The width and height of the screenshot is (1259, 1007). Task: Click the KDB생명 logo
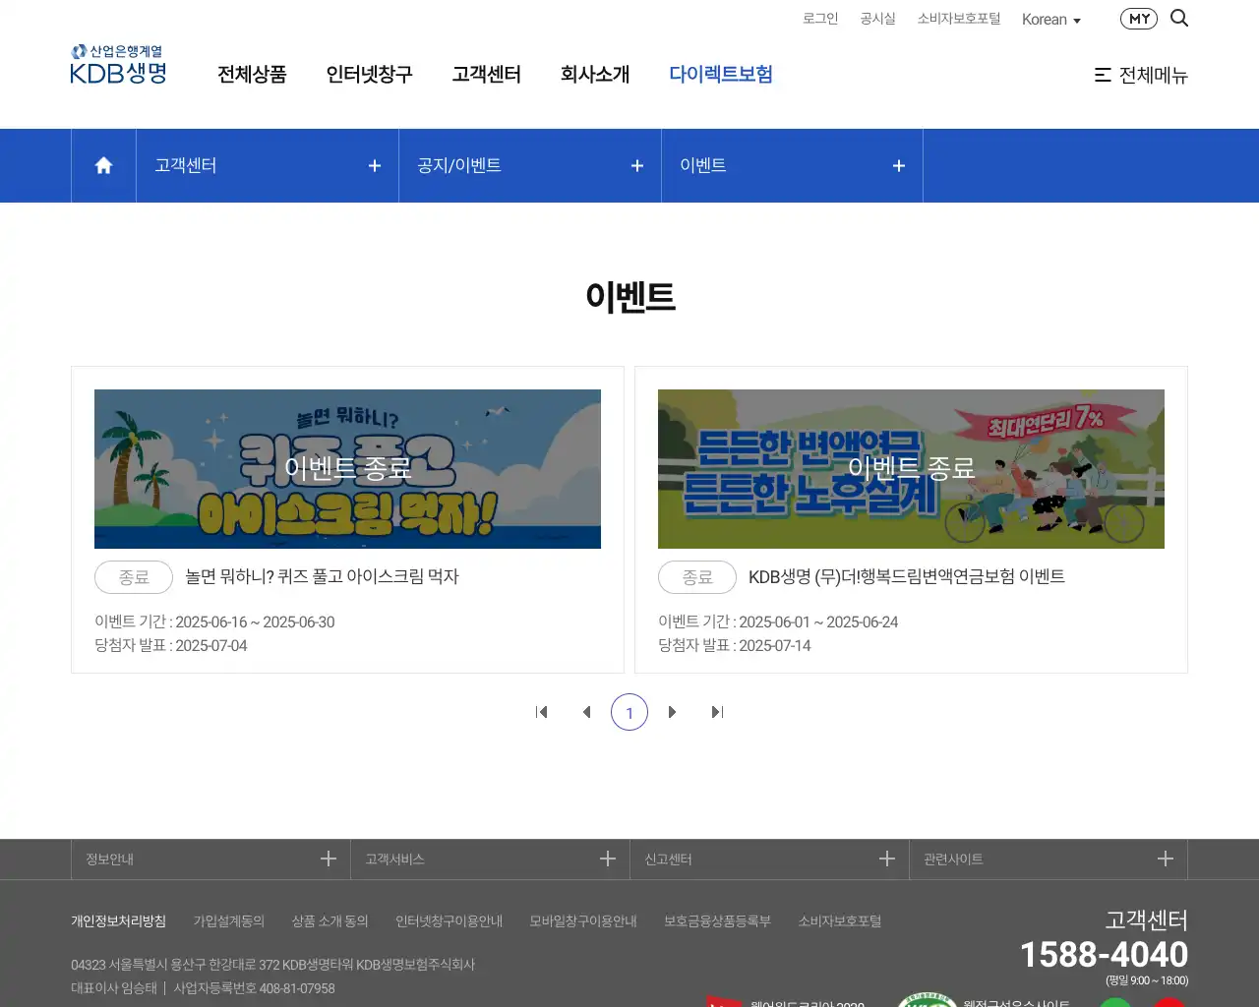pyautogui.click(x=117, y=64)
